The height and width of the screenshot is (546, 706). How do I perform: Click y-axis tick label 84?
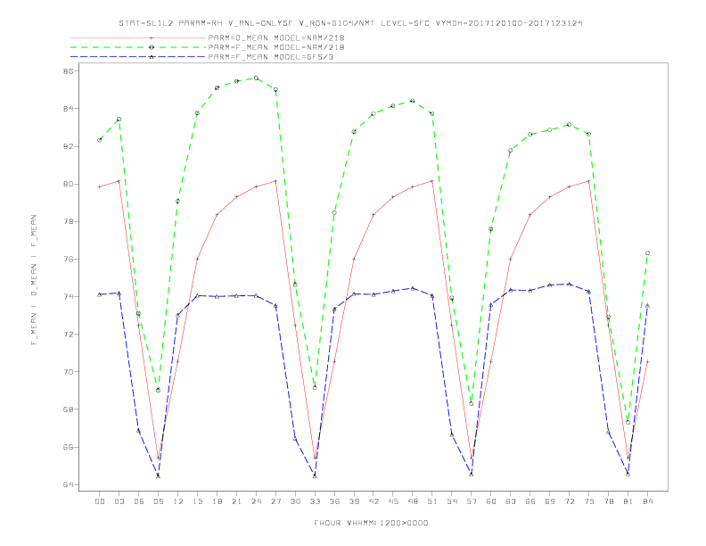click(x=68, y=109)
